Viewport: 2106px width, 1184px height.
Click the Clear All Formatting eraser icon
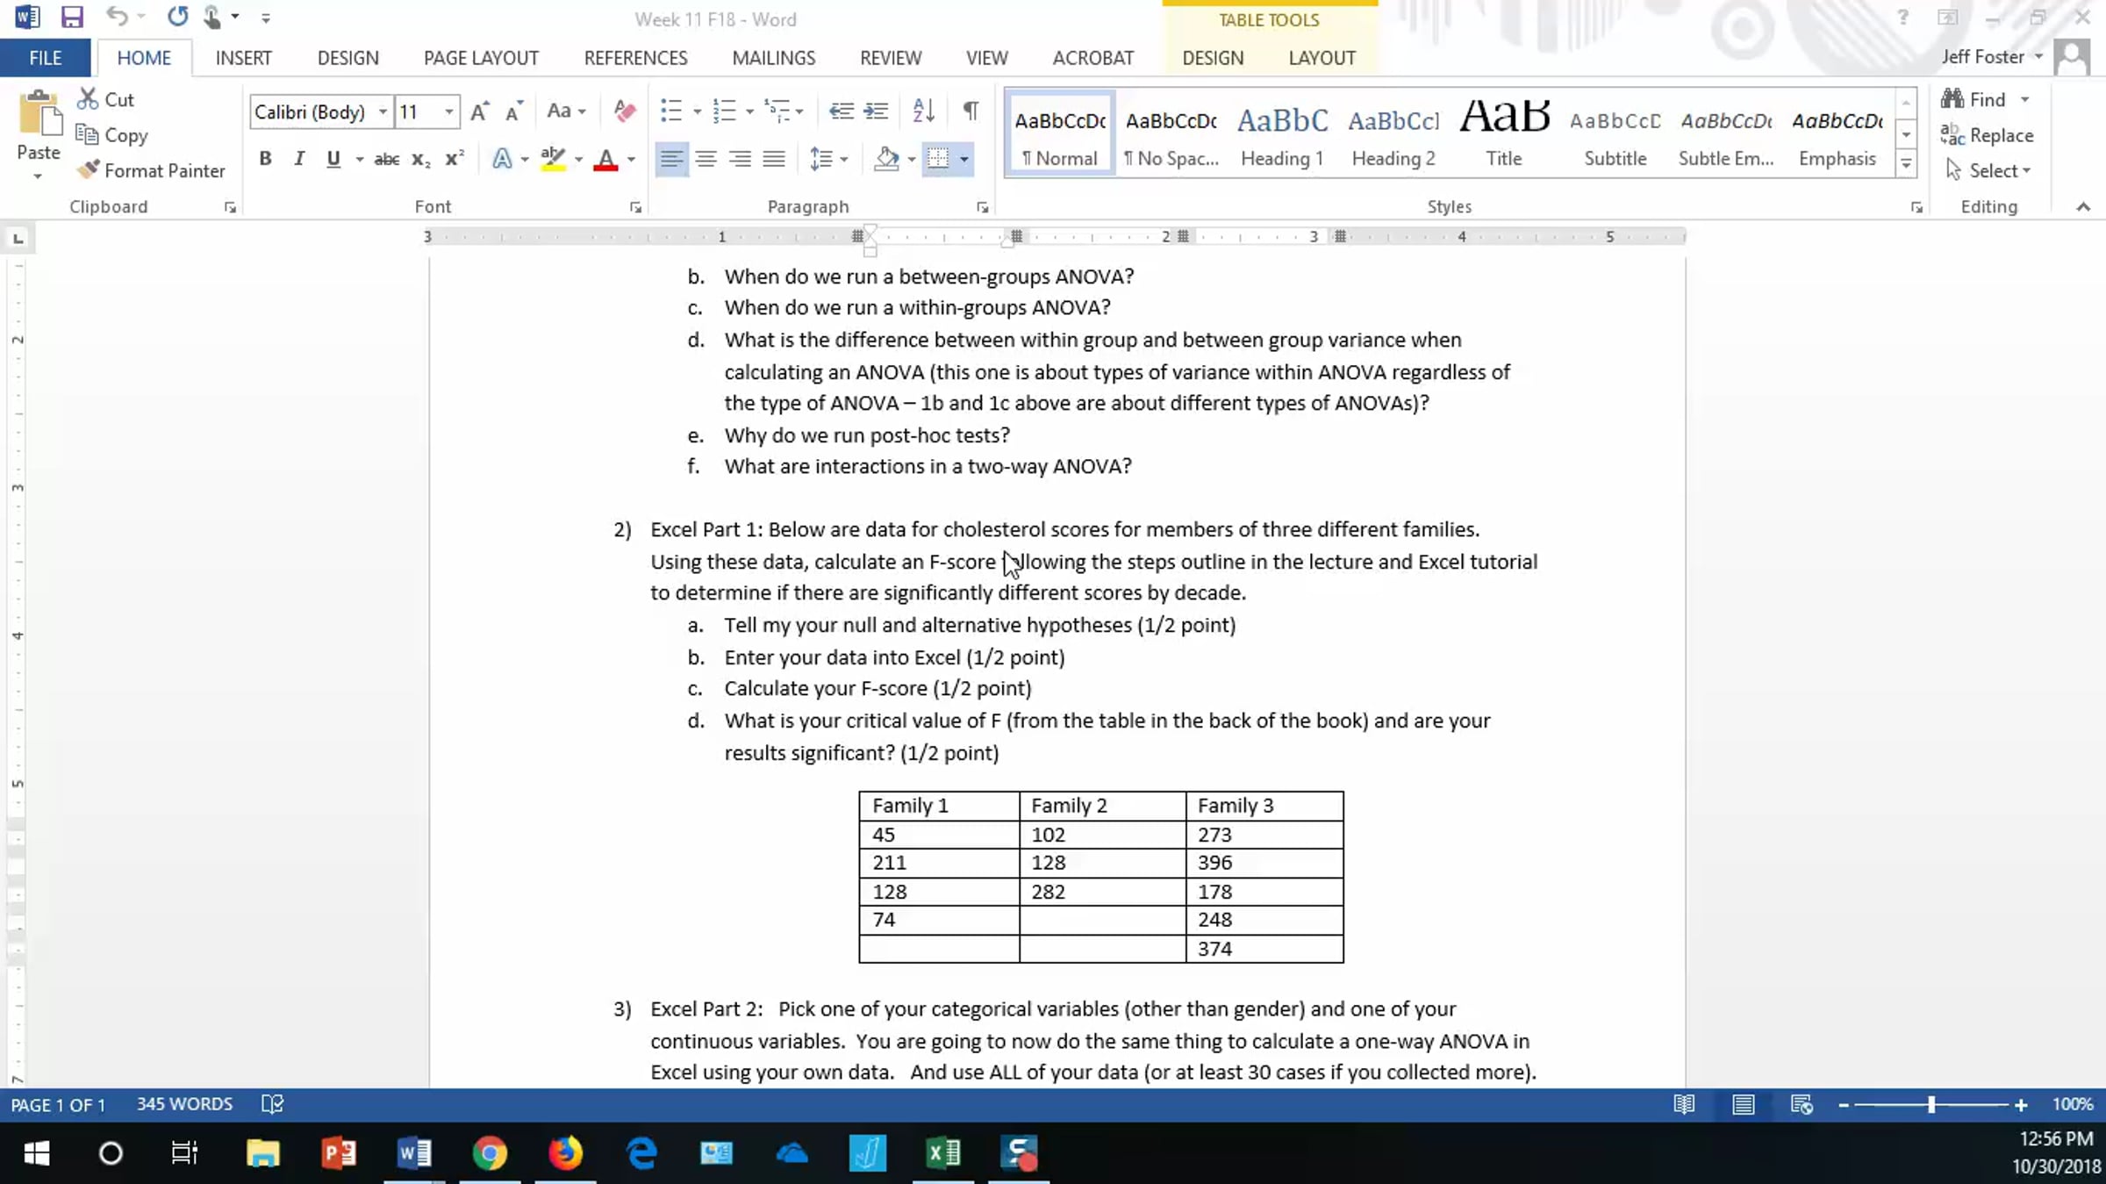coord(625,111)
